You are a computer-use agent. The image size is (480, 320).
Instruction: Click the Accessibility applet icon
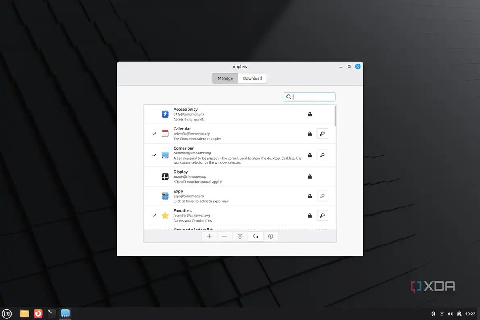tap(165, 114)
